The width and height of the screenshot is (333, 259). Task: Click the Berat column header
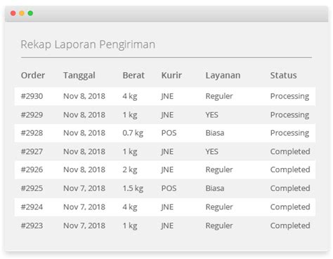(133, 76)
